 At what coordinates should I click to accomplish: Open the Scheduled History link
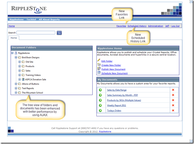coord(137,26)
